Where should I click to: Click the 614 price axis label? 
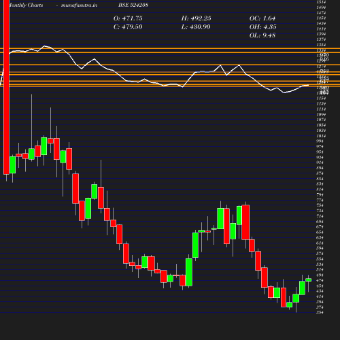point(320,243)
